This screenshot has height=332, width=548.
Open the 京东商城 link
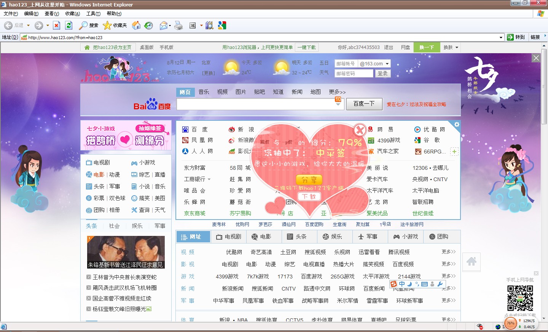tap(194, 213)
